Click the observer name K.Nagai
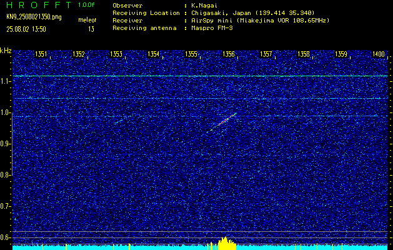The height and width of the screenshot is (250, 393). pos(204,6)
